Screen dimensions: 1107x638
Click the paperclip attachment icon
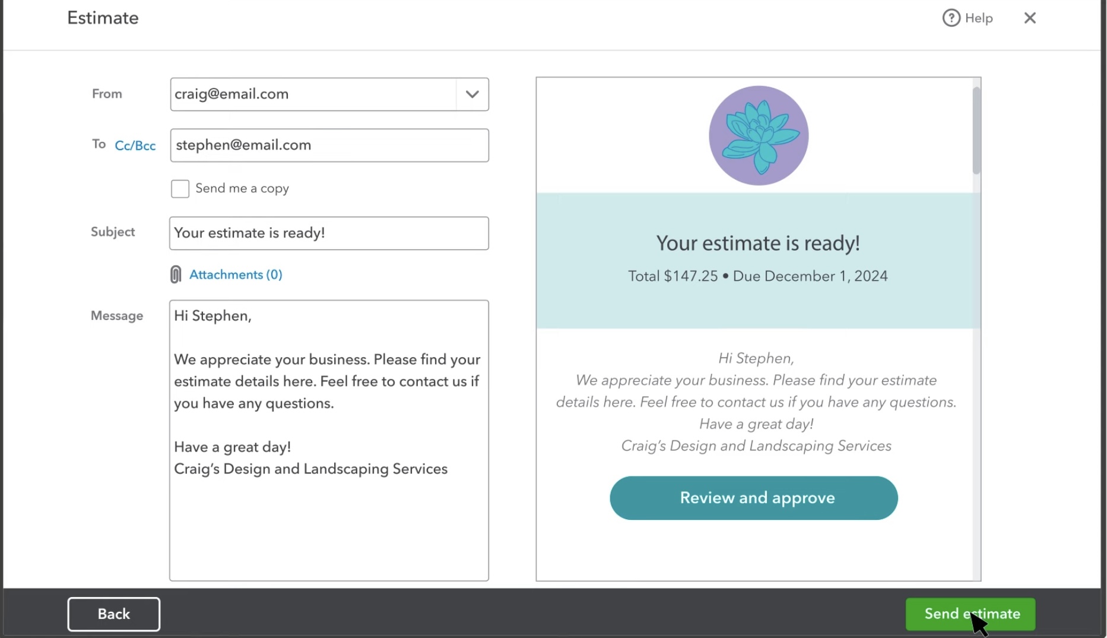(176, 274)
